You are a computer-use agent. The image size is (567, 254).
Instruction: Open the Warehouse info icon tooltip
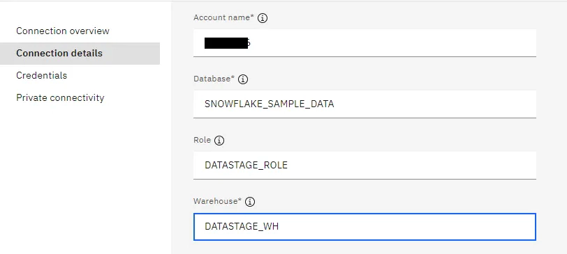pos(250,202)
